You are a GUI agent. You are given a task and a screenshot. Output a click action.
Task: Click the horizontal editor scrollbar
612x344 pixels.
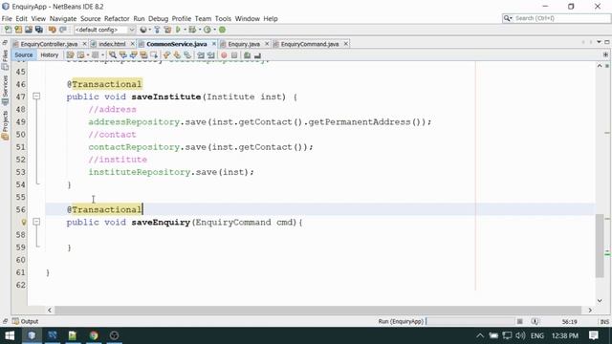pyautogui.click(x=319, y=310)
